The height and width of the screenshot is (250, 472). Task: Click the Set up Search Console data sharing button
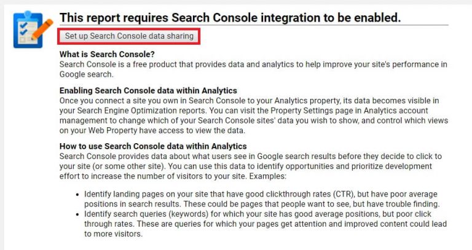click(129, 36)
